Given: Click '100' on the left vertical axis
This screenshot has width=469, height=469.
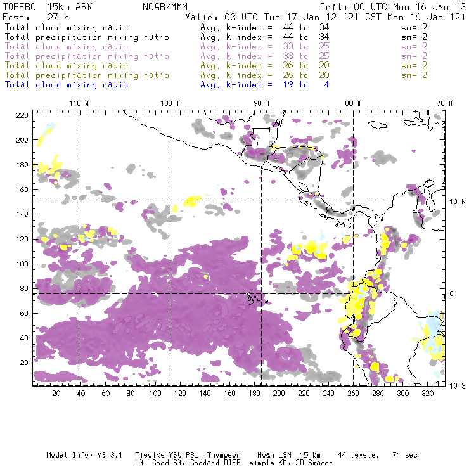Looking at the screenshot, I should (x=22, y=264).
